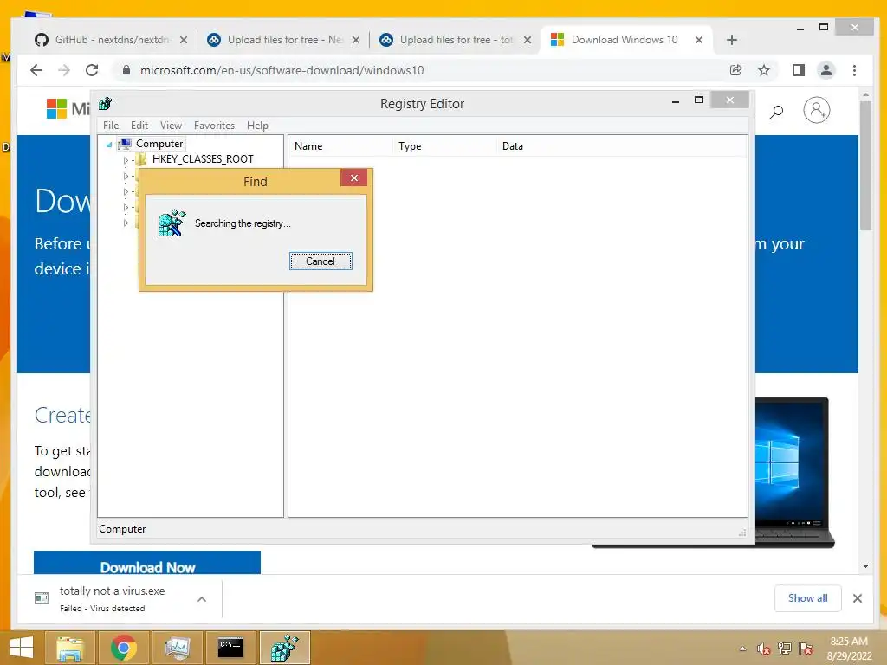Open File Explorer from the taskbar

tap(70, 648)
